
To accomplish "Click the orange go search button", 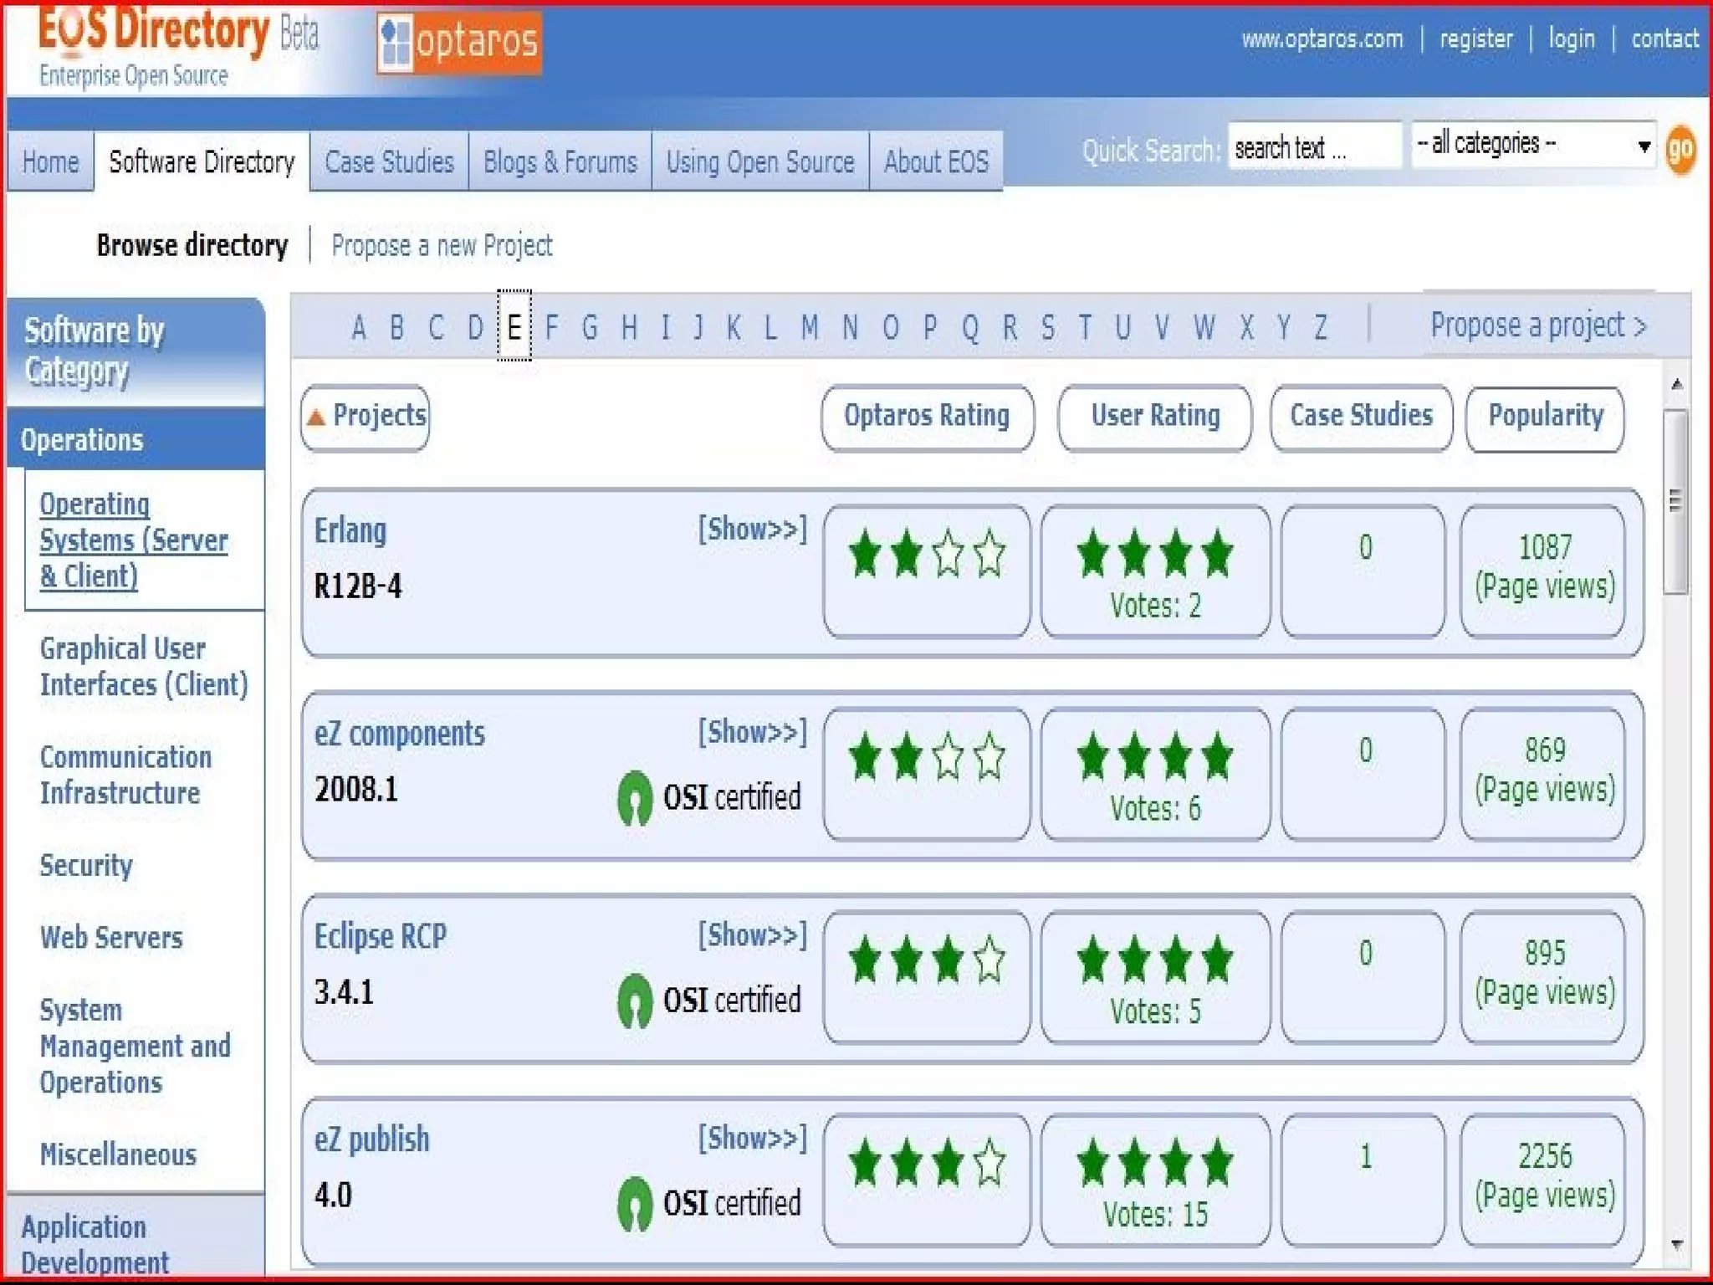I will (1680, 150).
